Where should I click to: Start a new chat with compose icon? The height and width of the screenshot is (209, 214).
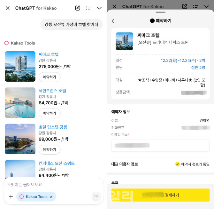[78, 8]
